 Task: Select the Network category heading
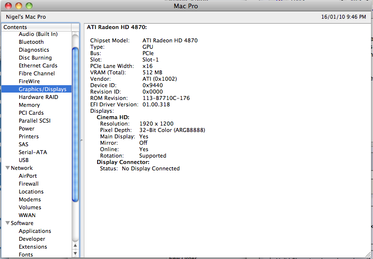[22, 168]
